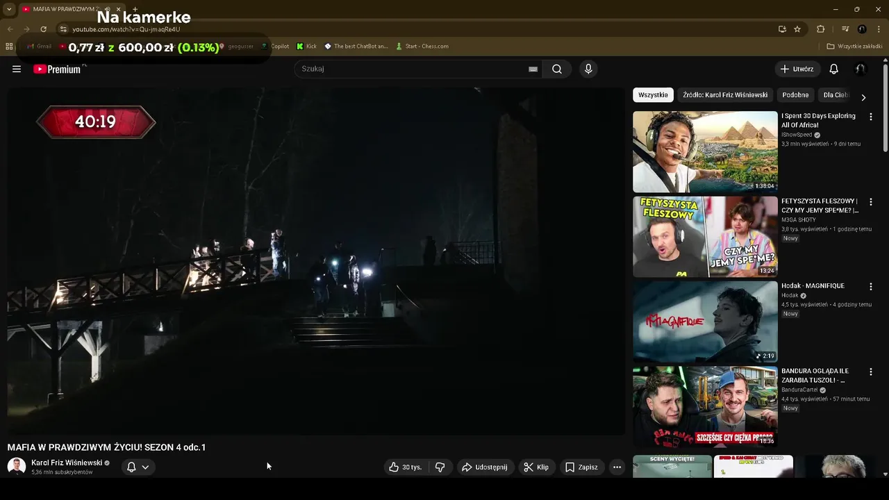Create a clip with Klip scissors
Image resolution: width=889 pixels, height=500 pixels.
535,467
